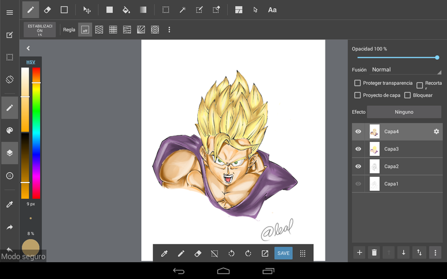Turn ruler off with the off icon
This screenshot has height=279, width=447.
(x=85, y=30)
